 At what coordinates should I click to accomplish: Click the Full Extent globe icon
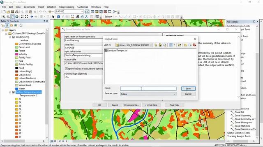click(x=17, y=17)
